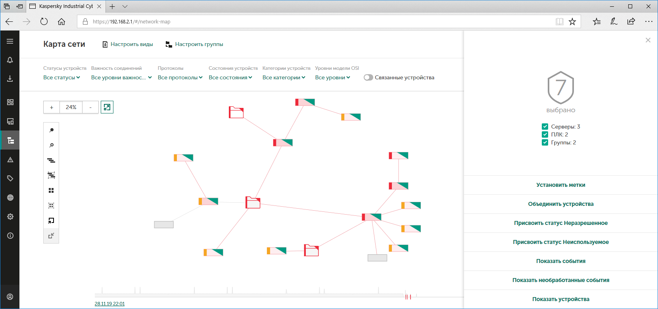Expand the Все категории filter
658x309 pixels.
click(x=284, y=77)
